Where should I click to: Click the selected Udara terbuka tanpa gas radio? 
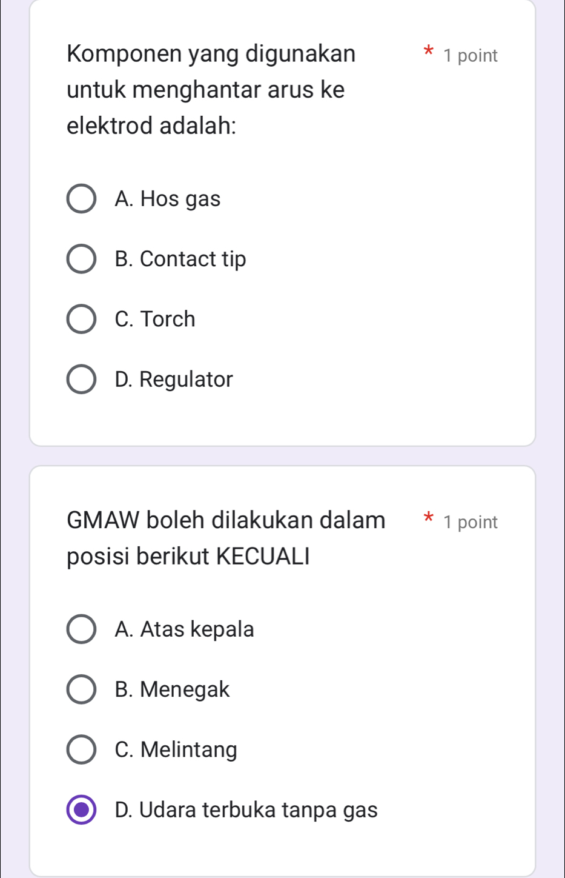click(x=81, y=809)
